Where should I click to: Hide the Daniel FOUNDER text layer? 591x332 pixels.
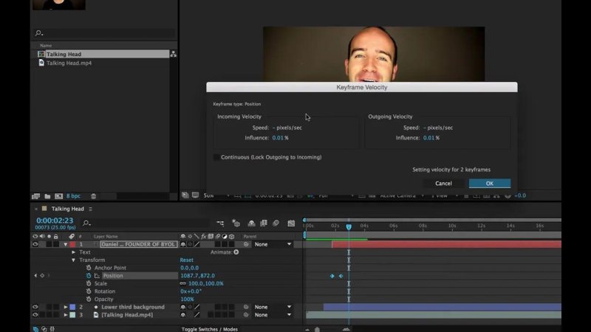(35, 244)
